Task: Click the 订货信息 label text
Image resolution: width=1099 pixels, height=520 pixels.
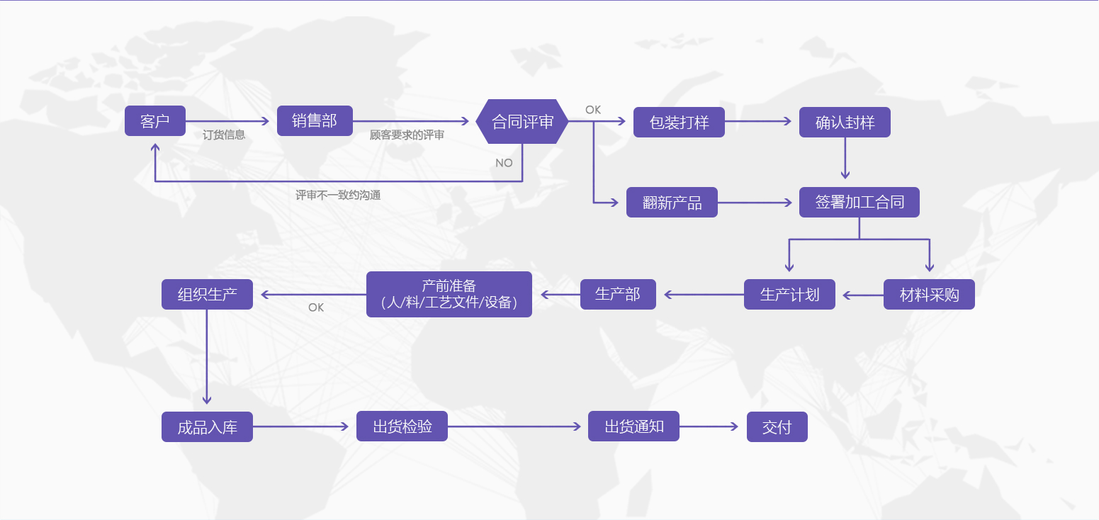Action: [x=224, y=135]
